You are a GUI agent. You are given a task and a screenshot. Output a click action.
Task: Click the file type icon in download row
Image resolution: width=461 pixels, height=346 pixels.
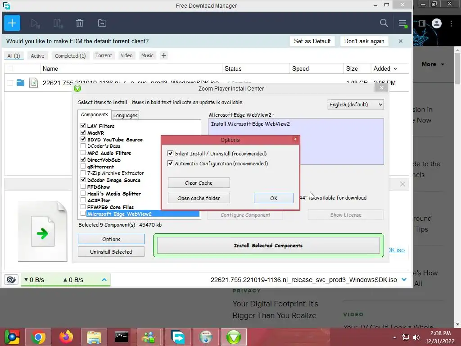pos(33,83)
